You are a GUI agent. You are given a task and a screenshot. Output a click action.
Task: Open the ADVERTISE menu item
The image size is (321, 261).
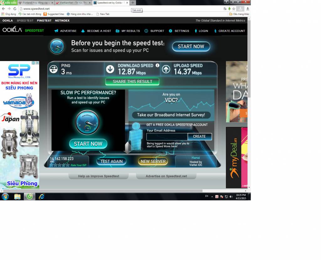[66, 31]
